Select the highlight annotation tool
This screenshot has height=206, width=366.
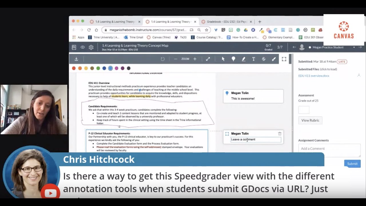click(244, 59)
